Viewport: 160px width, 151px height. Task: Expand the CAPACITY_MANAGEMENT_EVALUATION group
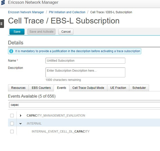click(x=20, y=116)
